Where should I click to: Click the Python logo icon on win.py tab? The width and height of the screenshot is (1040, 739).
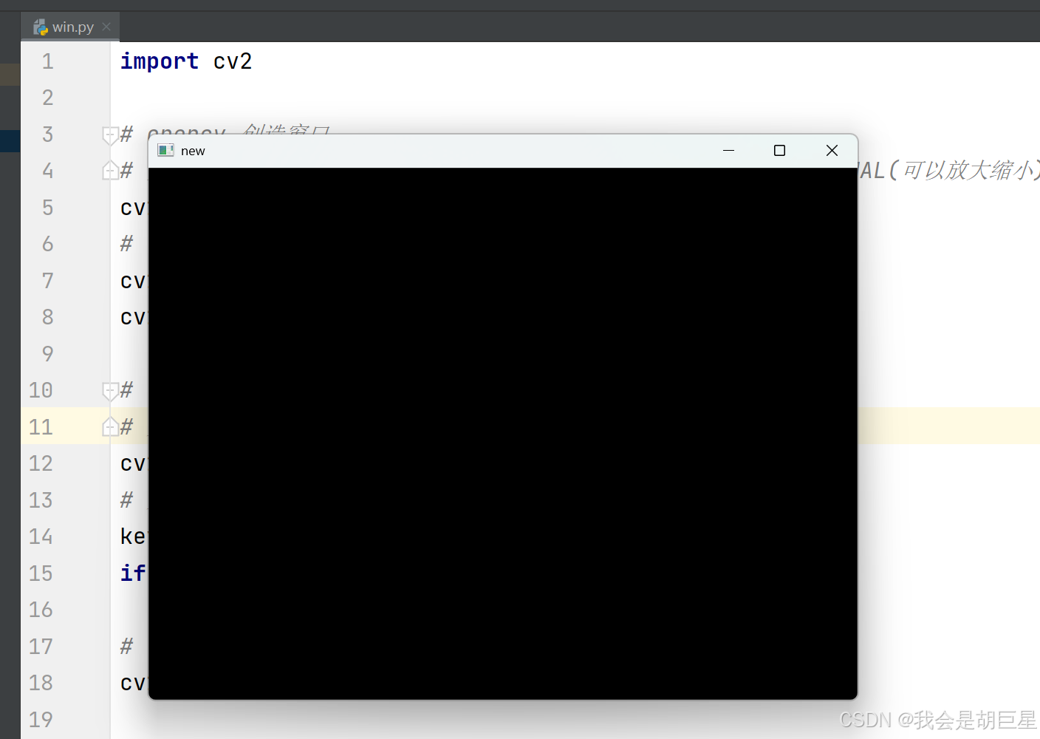41,27
